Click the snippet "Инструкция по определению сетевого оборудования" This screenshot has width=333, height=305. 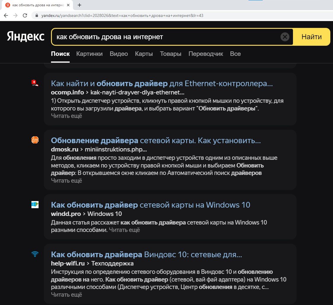click(169, 279)
